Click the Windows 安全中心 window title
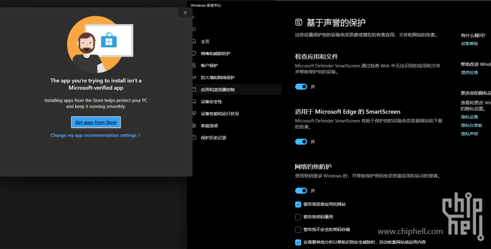Image resolution: width=491 pixels, height=249 pixels. tap(206, 6)
